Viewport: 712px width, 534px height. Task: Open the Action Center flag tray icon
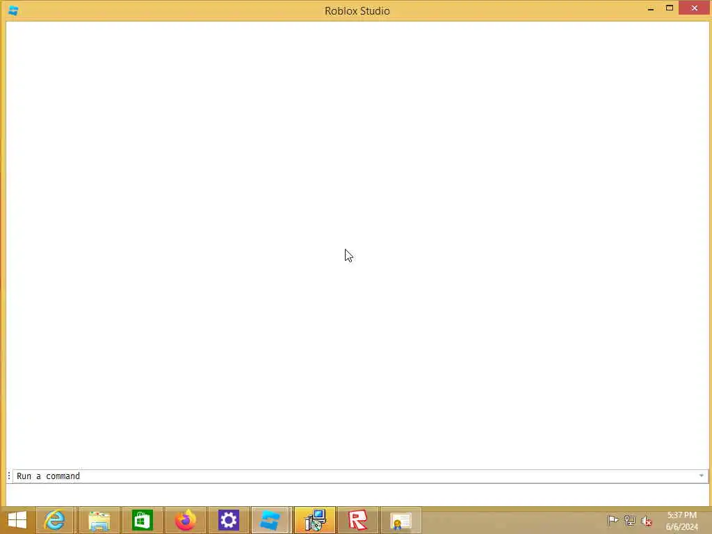613,520
